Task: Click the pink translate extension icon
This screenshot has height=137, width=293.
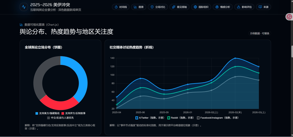Action: tap(289, 17)
